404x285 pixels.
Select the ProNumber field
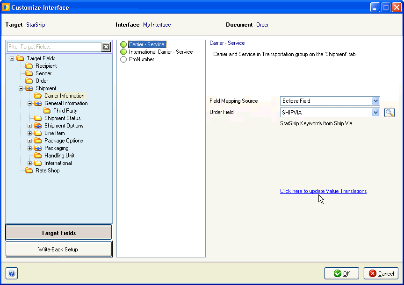pos(142,59)
